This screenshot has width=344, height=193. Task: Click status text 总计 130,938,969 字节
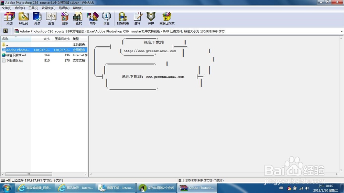[x=201, y=180]
